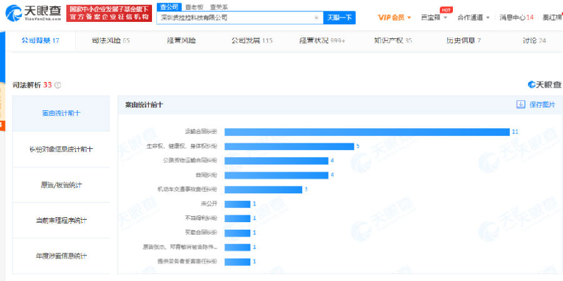Click the 未公开 bar in the chart
This screenshot has height=281, width=563.
237,204
